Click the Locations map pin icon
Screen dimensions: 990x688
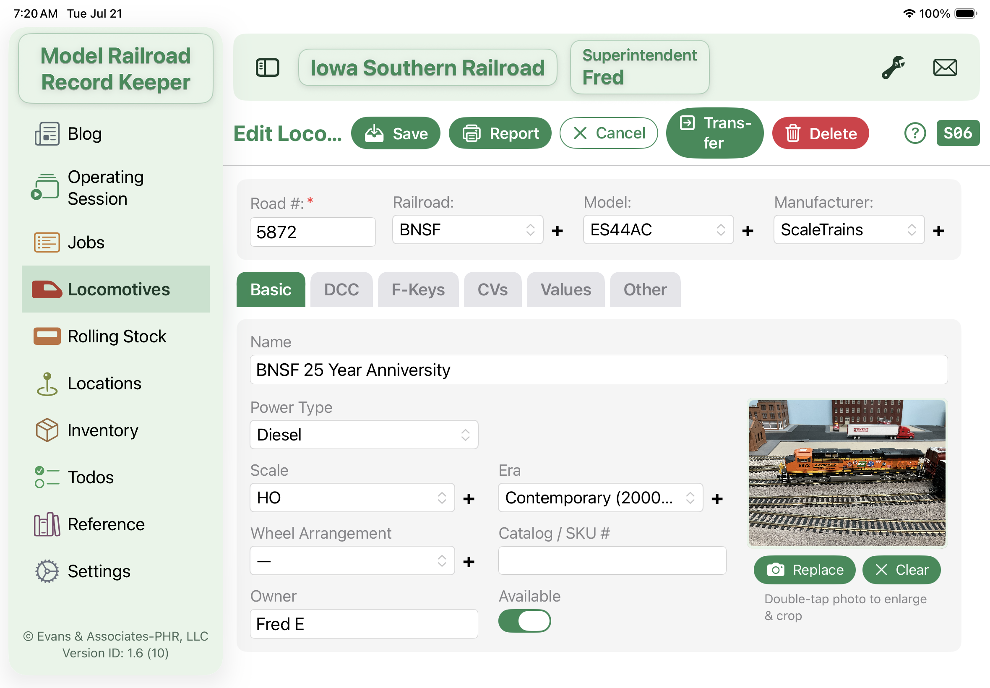click(x=47, y=384)
